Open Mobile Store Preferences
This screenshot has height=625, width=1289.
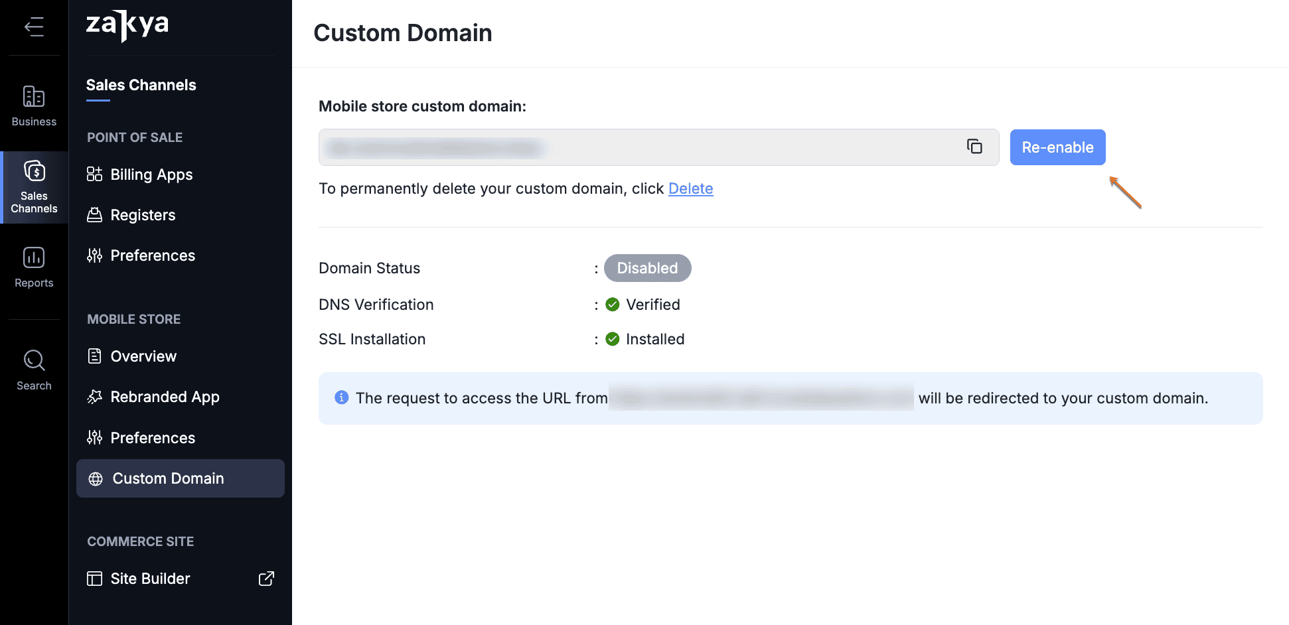(x=153, y=438)
